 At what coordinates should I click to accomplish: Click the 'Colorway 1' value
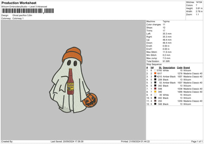coord(18,18)
